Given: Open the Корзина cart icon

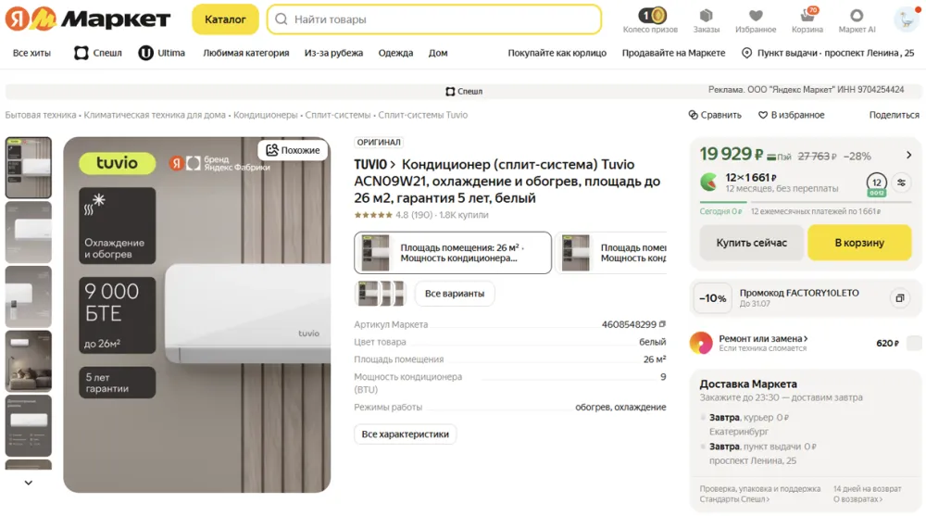Looking at the screenshot, I should pos(807,16).
